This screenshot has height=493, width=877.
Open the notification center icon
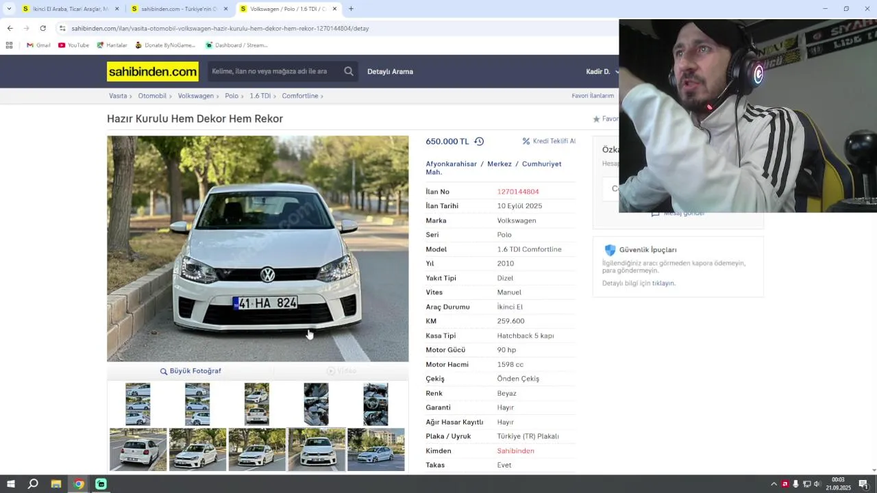click(x=863, y=484)
